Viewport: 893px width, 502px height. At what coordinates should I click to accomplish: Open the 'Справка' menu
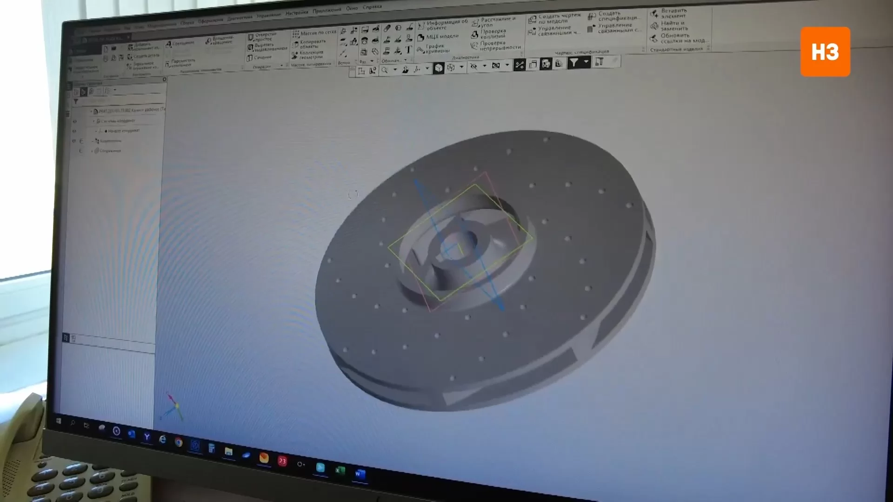pos(372,7)
